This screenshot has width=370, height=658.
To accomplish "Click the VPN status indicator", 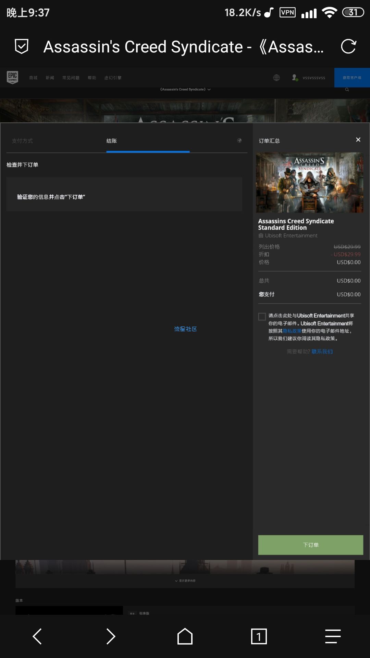I will click(x=288, y=13).
